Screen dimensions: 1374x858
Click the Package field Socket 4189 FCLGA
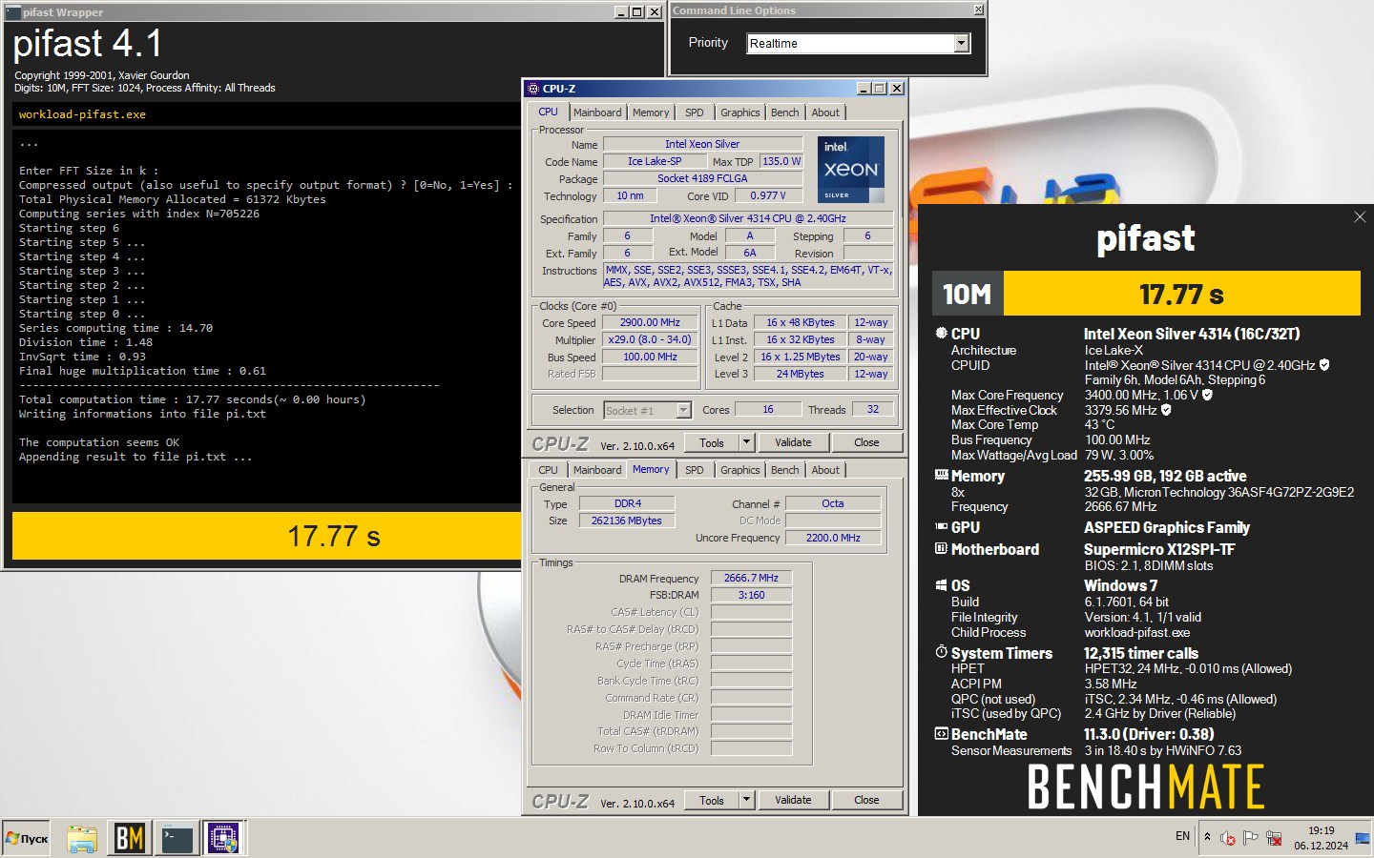[702, 178]
